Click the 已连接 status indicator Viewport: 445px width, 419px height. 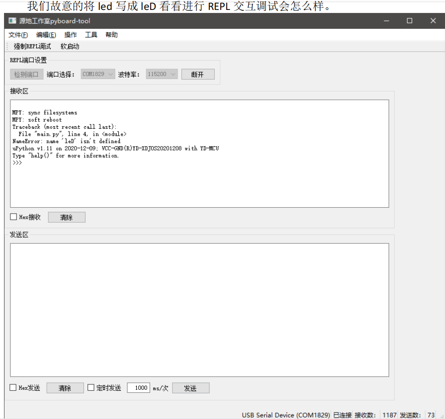[342, 415]
